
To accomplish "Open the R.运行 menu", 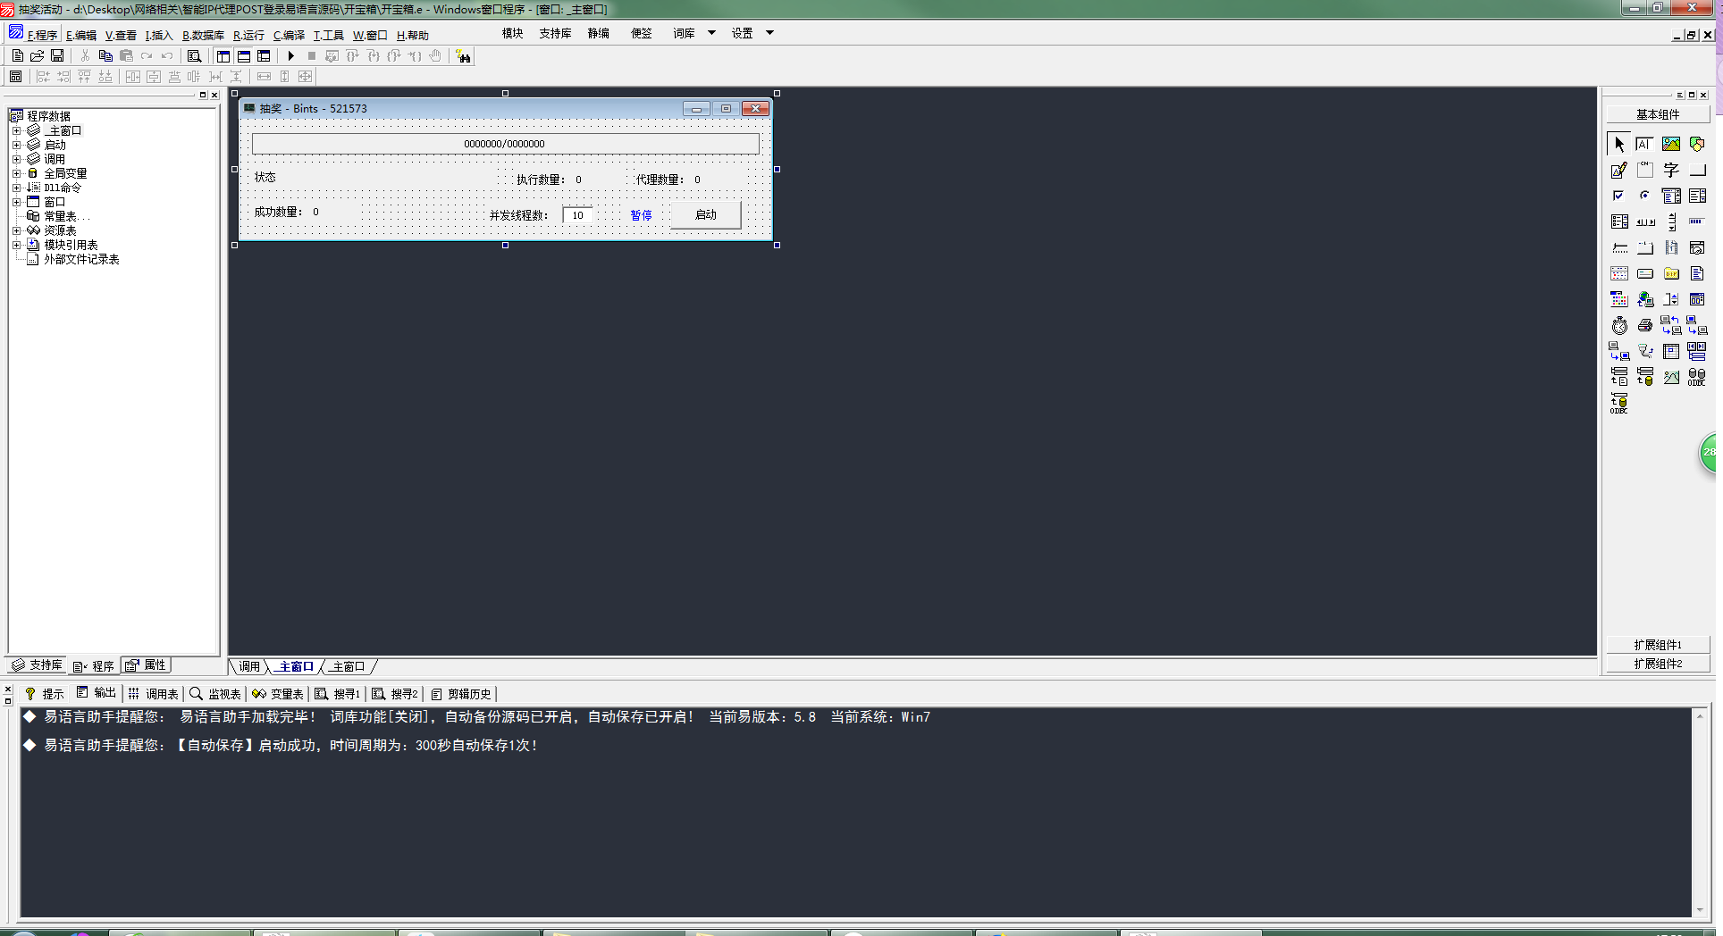I will click(x=248, y=35).
